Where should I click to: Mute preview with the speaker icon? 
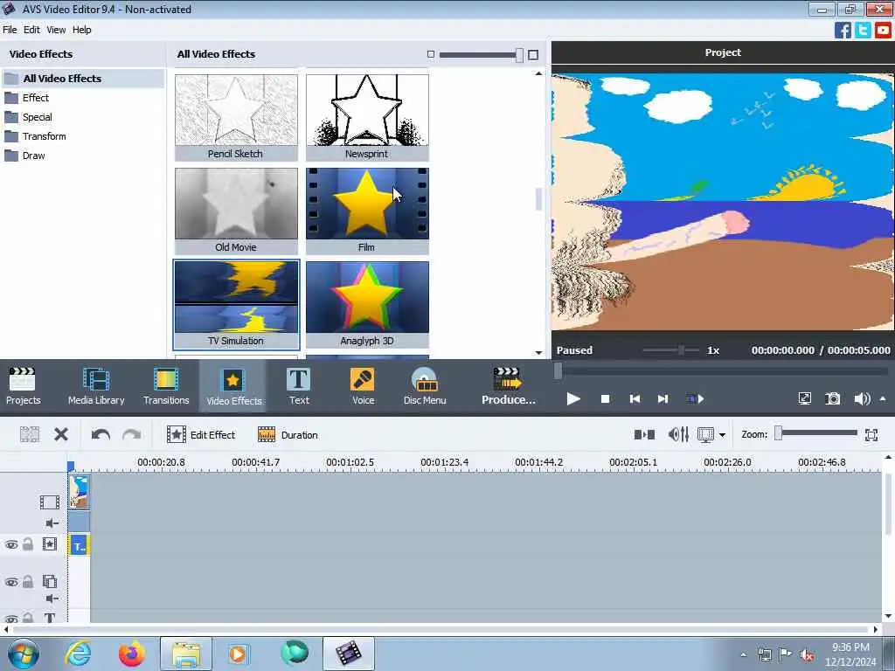click(862, 398)
